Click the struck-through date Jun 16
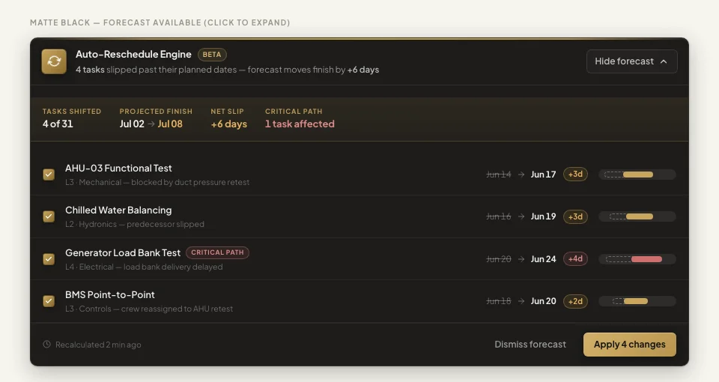 coord(499,216)
